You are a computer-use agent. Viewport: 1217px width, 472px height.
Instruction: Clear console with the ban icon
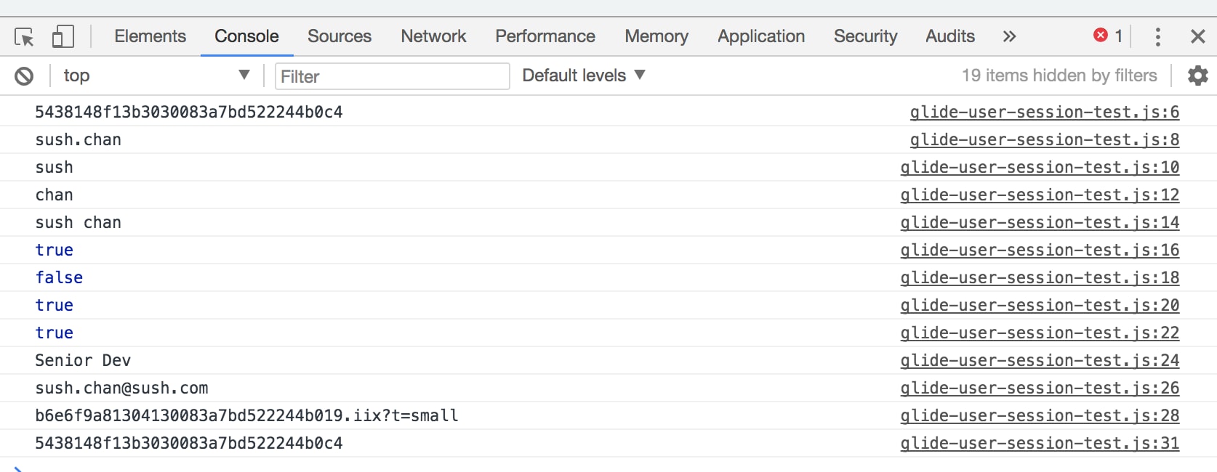coord(24,76)
